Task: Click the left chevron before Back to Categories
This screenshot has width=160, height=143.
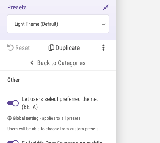Action: click(32, 63)
